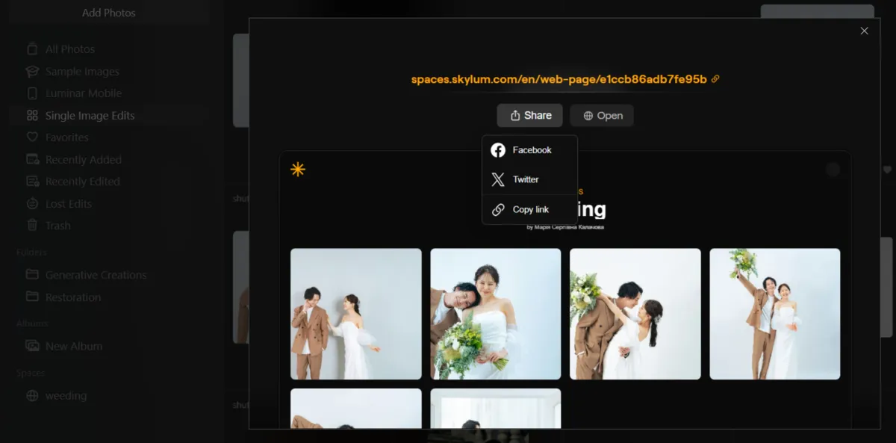This screenshot has width=896, height=443.
Task: Open the Luminar Mobile section
Action: coord(83,93)
